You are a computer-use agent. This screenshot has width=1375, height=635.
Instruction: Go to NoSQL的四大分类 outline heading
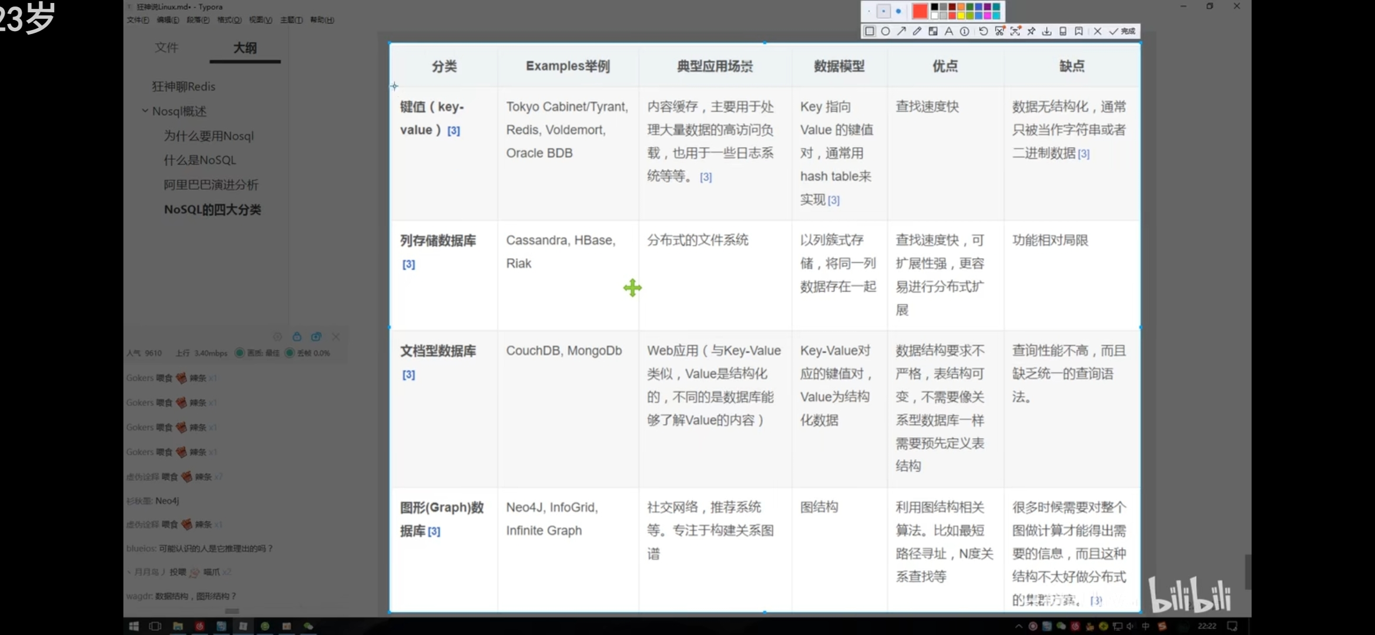pos(213,209)
